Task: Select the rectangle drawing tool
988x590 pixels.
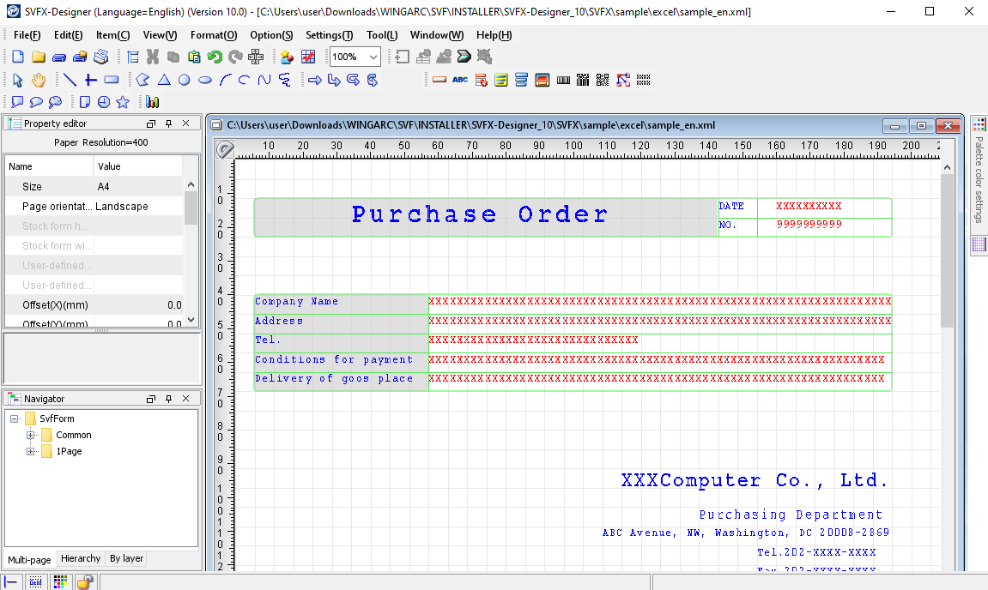Action: [x=112, y=80]
